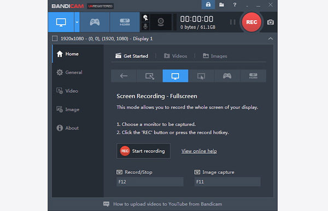Click the Bandicam logo
This screenshot has height=211, width=328.
coord(68,6)
